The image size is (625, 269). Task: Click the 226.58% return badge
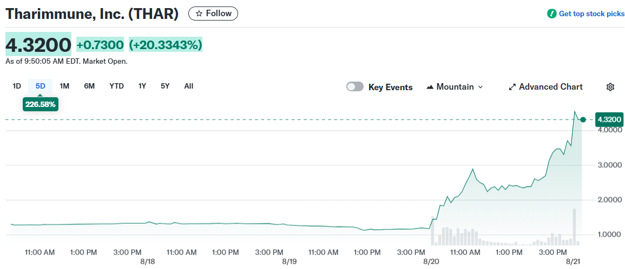40,105
